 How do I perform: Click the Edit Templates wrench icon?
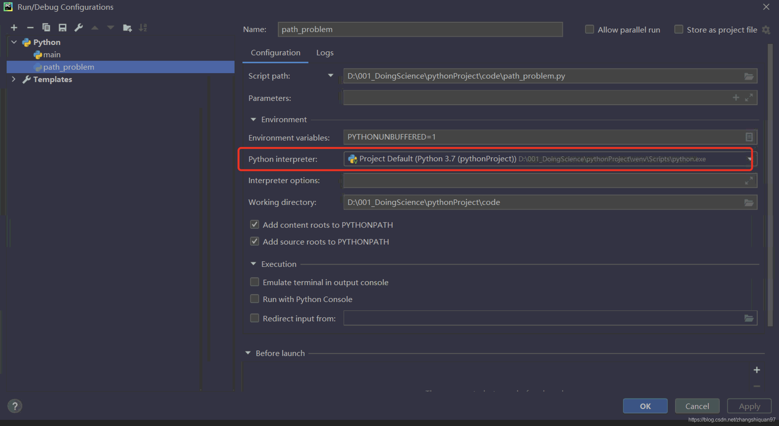coord(79,28)
